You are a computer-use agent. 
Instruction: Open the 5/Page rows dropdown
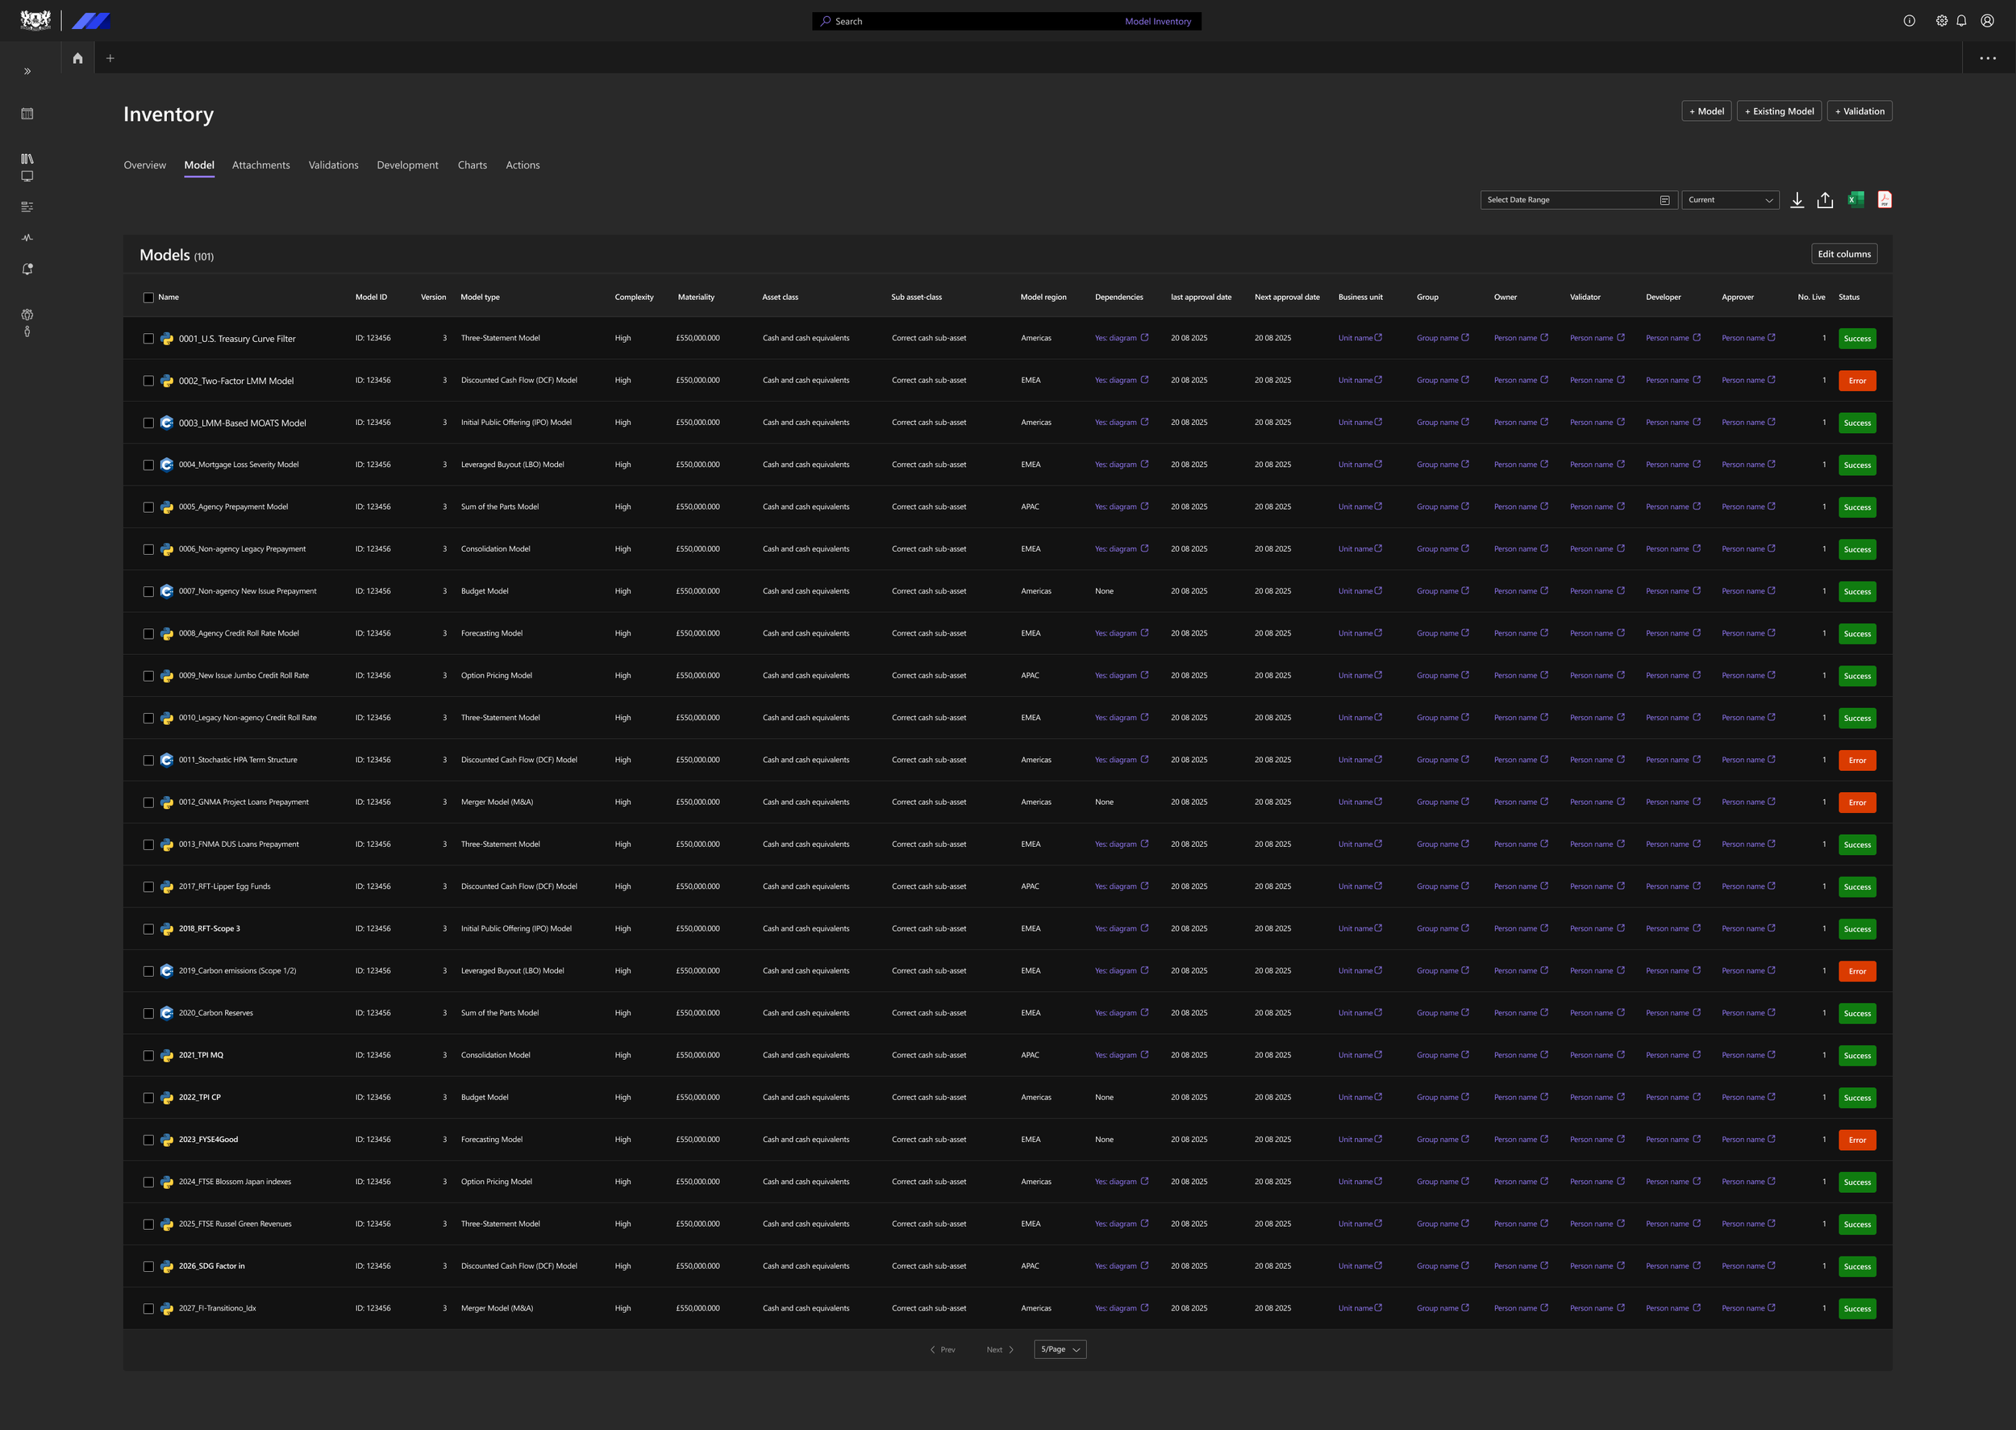(1060, 1349)
